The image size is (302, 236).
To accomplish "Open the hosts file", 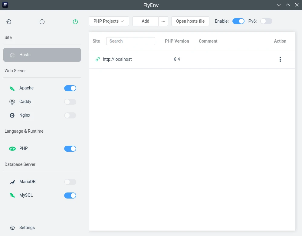I will point(190,21).
